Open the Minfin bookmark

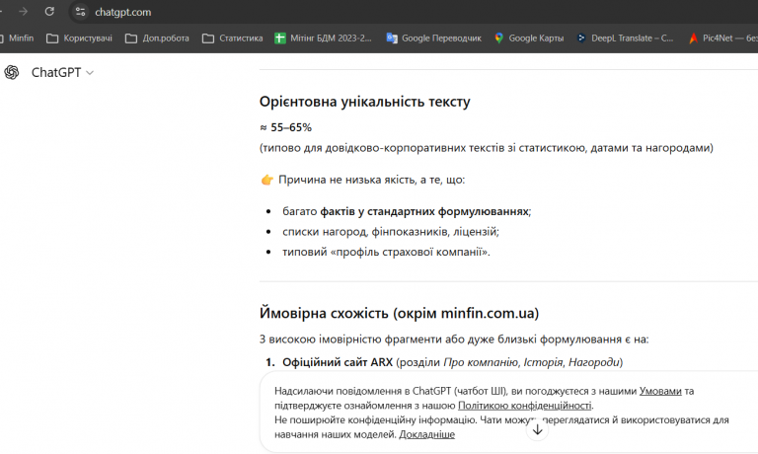tap(17, 38)
